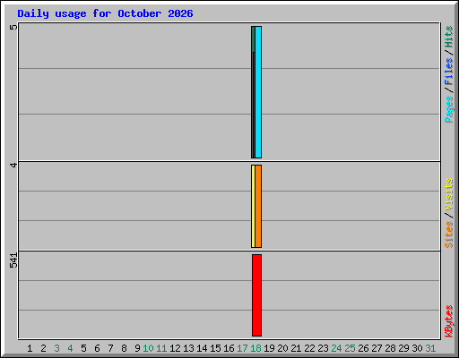This screenshot has height=358, width=459.
Task: Click the 'Sites' legend label
Action: pyautogui.click(x=449, y=234)
